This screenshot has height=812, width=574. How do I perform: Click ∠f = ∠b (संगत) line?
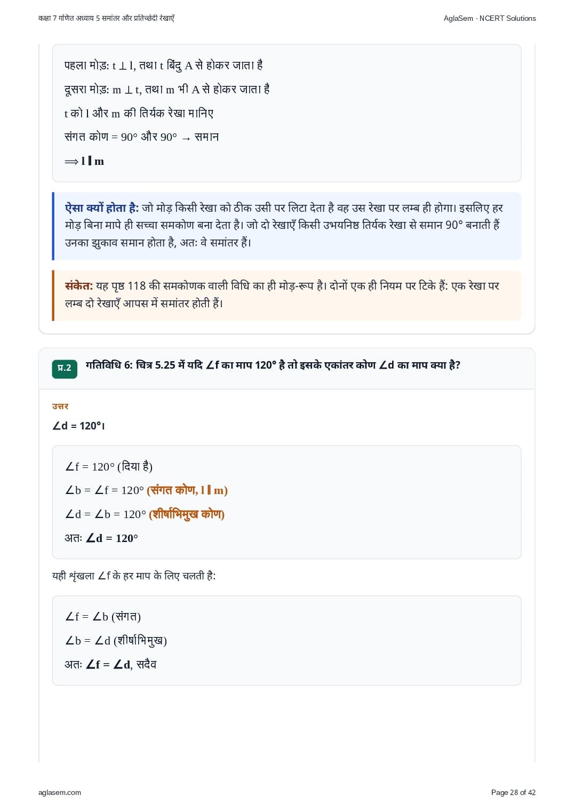[103, 617]
